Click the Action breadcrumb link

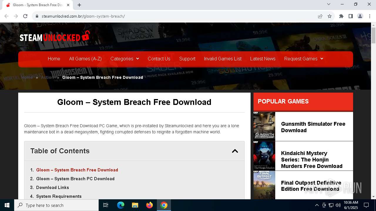48,77
